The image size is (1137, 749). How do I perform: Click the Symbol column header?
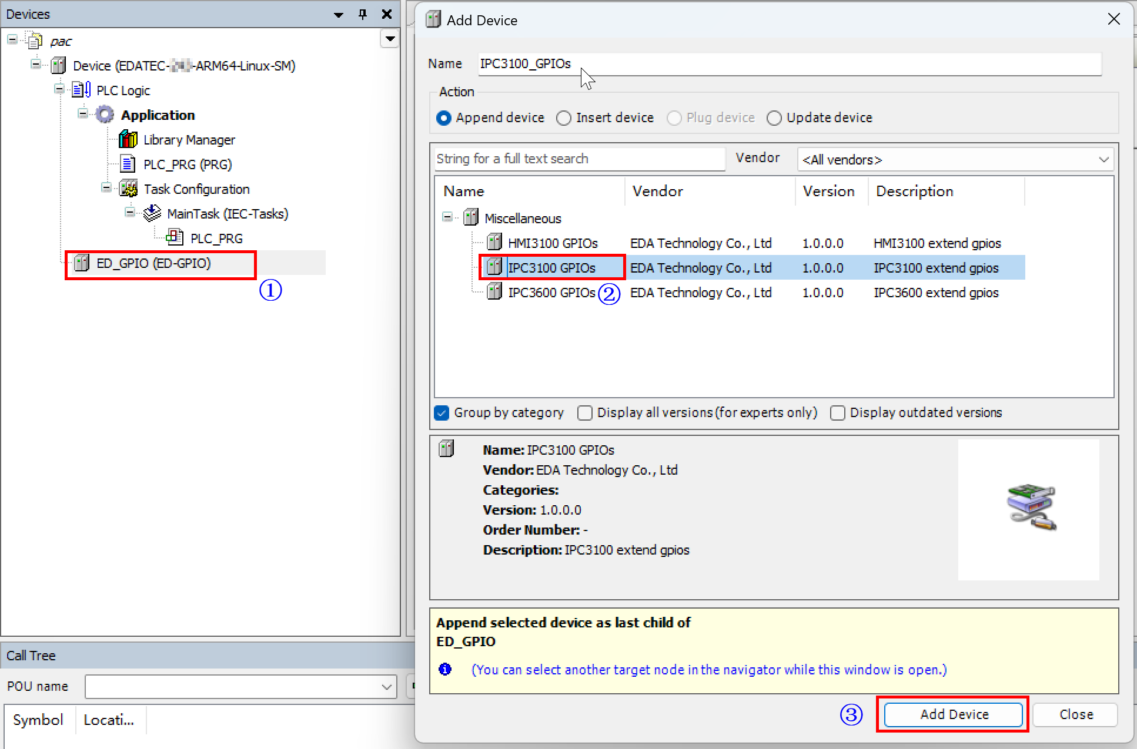coord(38,720)
